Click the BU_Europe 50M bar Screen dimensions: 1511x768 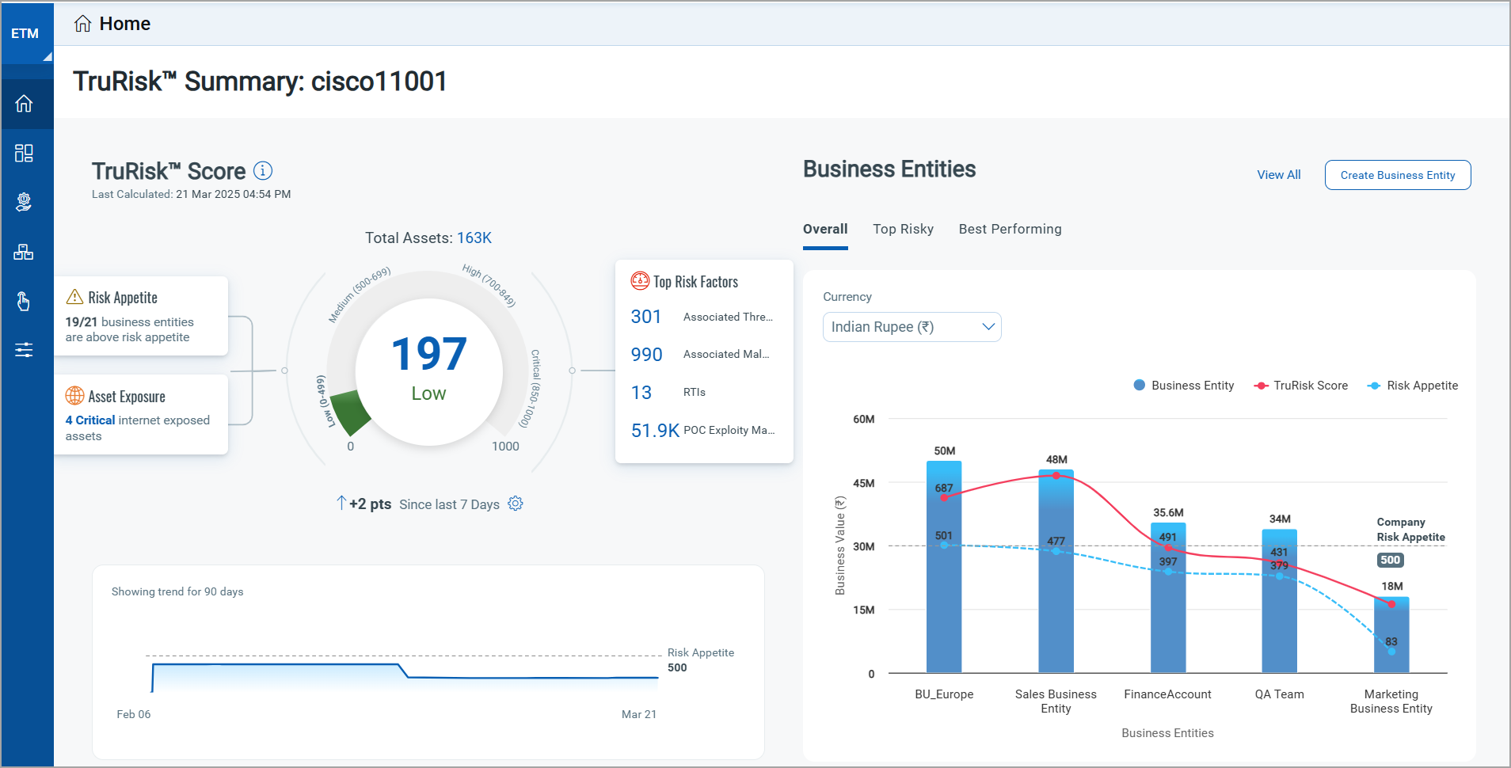pyautogui.click(x=944, y=567)
